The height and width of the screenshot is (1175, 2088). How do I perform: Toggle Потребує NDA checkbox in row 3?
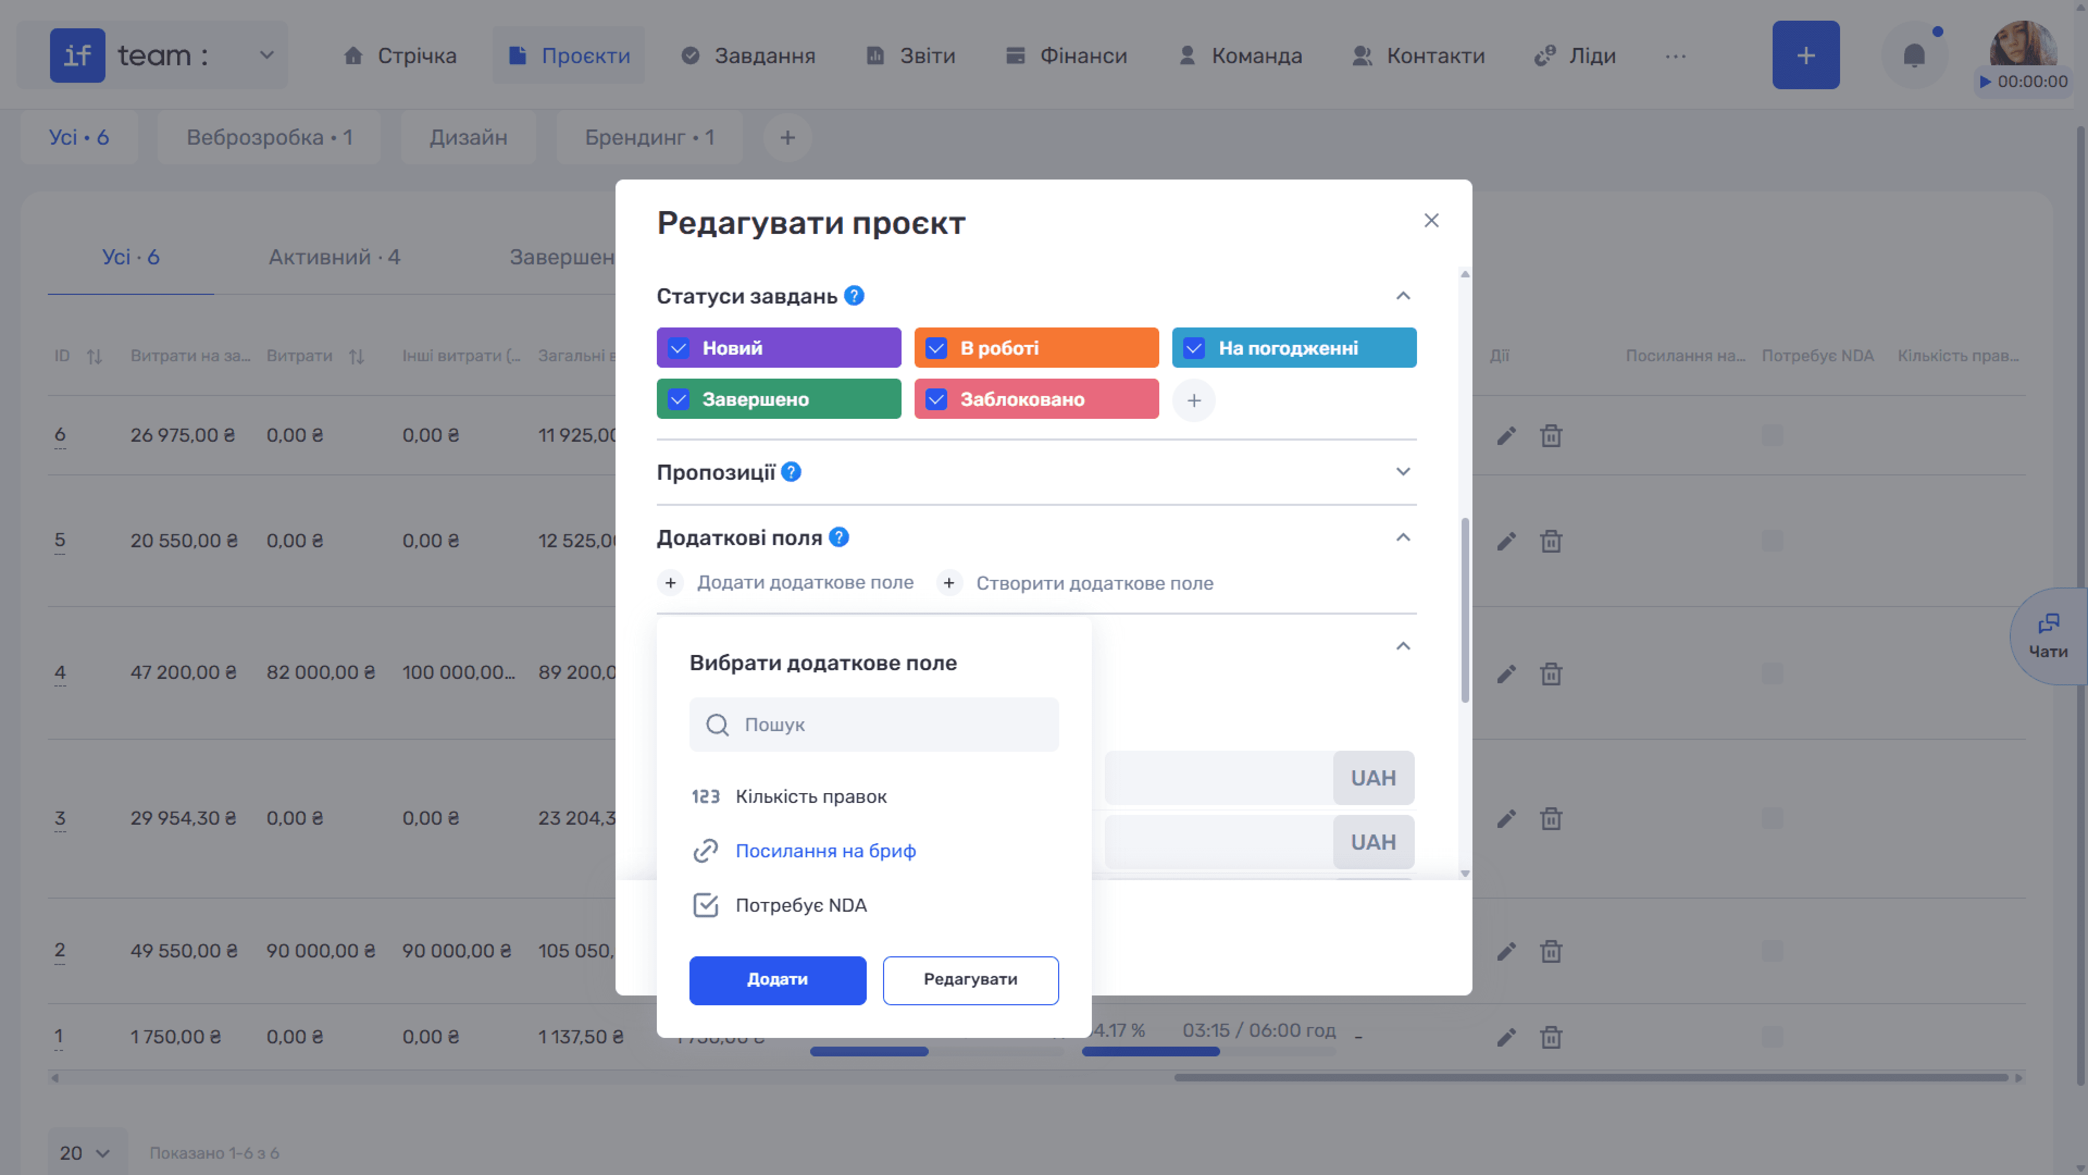1773,818
